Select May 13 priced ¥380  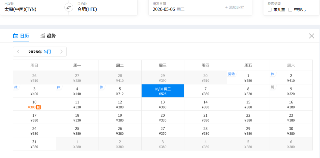pos(163,104)
